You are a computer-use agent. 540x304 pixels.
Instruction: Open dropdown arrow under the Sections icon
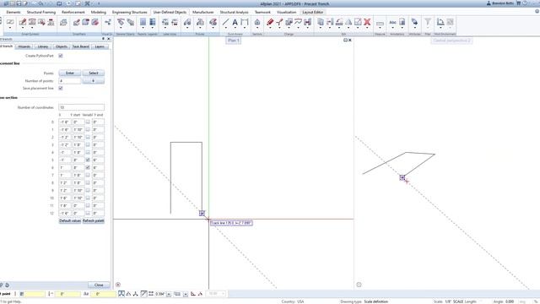pos(257,28)
